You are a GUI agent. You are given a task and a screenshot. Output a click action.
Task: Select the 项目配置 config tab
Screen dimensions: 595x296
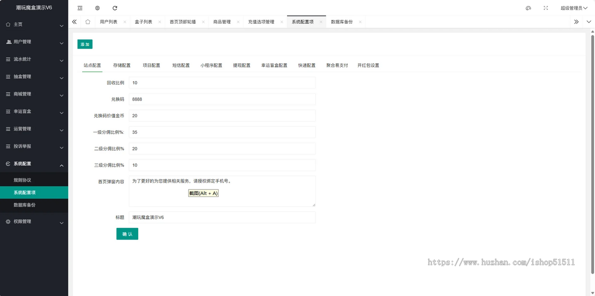point(151,65)
